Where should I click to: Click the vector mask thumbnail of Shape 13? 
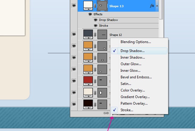[x=102, y=6]
